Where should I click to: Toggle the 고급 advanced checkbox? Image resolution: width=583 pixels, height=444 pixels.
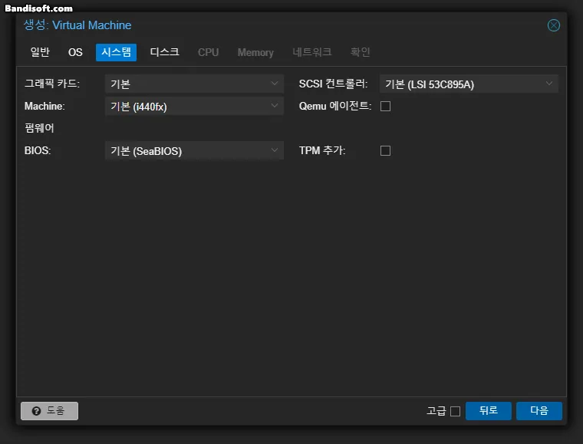pos(455,411)
